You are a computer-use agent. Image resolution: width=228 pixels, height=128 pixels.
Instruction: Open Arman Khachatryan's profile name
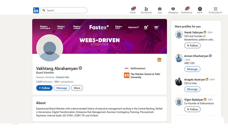(196, 56)
